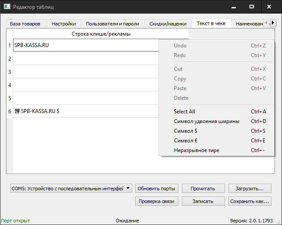
Task: Click the Строка клише/рекламы column header
Action: point(101,34)
